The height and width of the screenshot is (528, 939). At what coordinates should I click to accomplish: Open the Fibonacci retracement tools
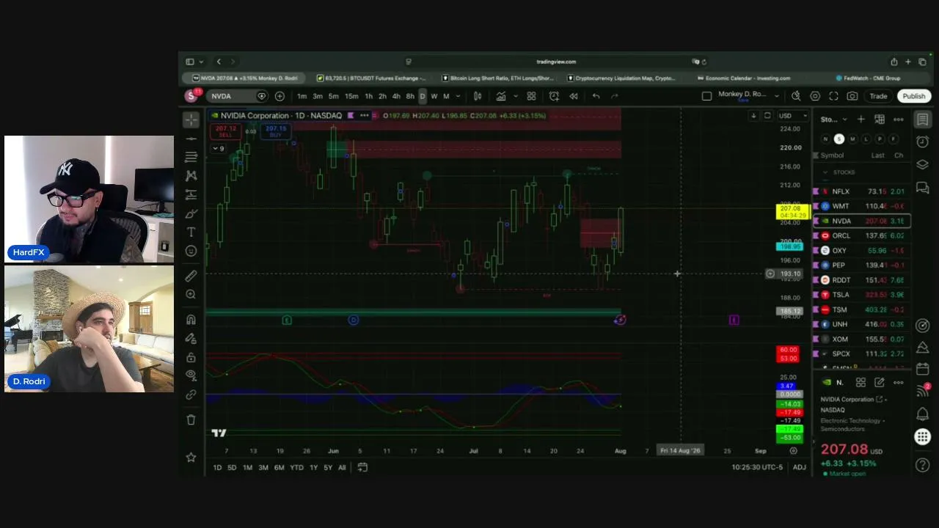[x=191, y=157]
